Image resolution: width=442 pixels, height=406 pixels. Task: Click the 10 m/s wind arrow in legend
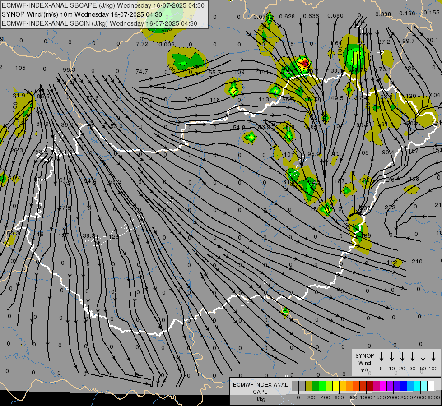click(391, 357)
